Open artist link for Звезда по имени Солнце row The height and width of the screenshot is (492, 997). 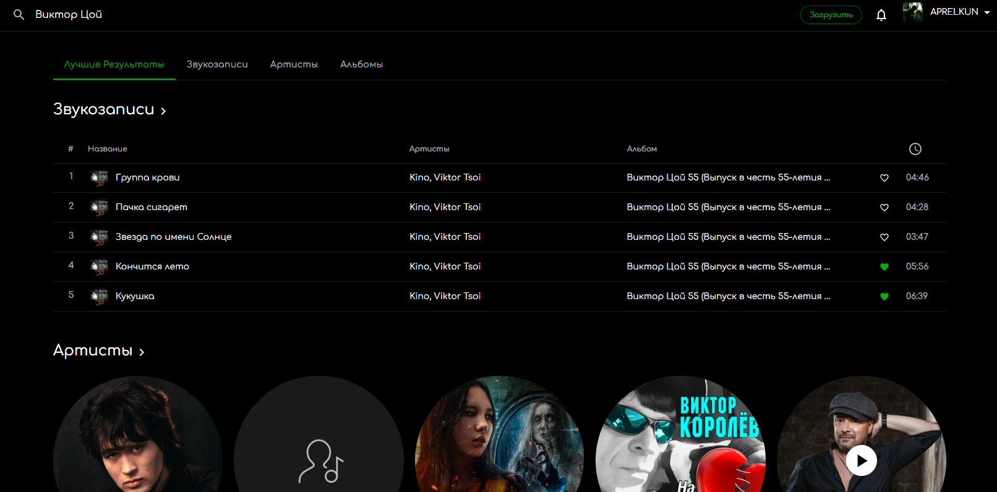coord(445,237)
